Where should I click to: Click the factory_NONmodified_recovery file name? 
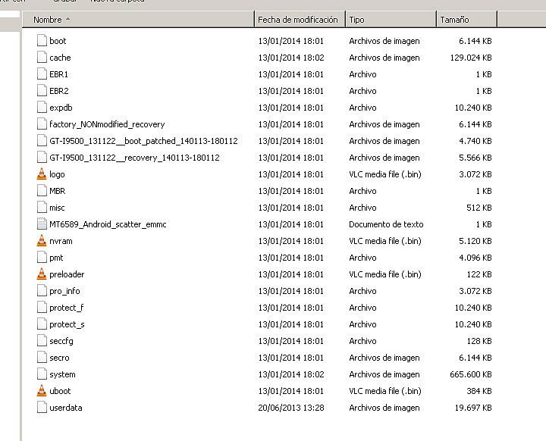pyautogui.click(x=107, y=124)
